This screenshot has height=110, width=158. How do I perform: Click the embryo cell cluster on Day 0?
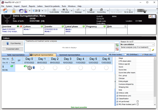click(x=30, y=68)
